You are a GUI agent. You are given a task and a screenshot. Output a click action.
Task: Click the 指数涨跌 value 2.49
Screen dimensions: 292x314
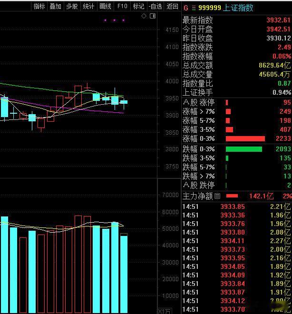[x=284, y=47]
